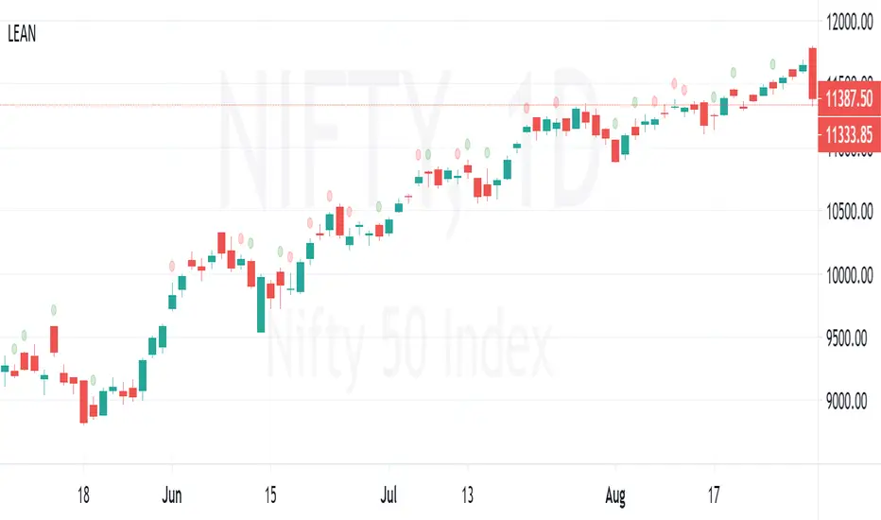Click the 13 date label on time axis
Screen dimensions: 881x520
(x=467, y=493)
